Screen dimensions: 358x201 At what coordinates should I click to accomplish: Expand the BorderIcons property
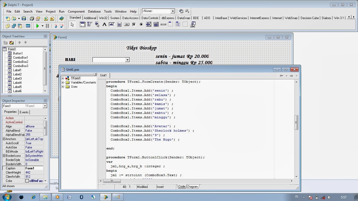[x=4, y=156]
